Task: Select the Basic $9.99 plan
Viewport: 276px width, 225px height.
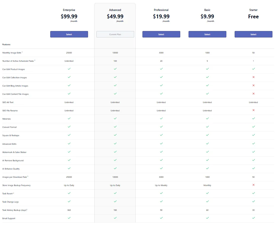Action: (x=207, y=34)
